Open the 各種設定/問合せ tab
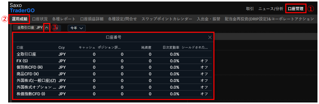Image resolution: width=319 pixels, height=104 pixels. pos(122,19)
